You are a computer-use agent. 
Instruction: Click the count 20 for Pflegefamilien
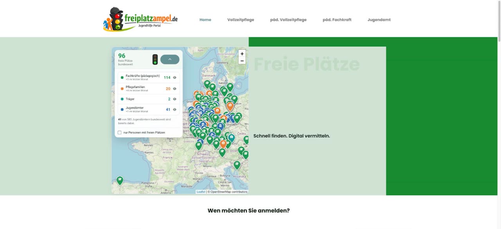click(168, 89)
